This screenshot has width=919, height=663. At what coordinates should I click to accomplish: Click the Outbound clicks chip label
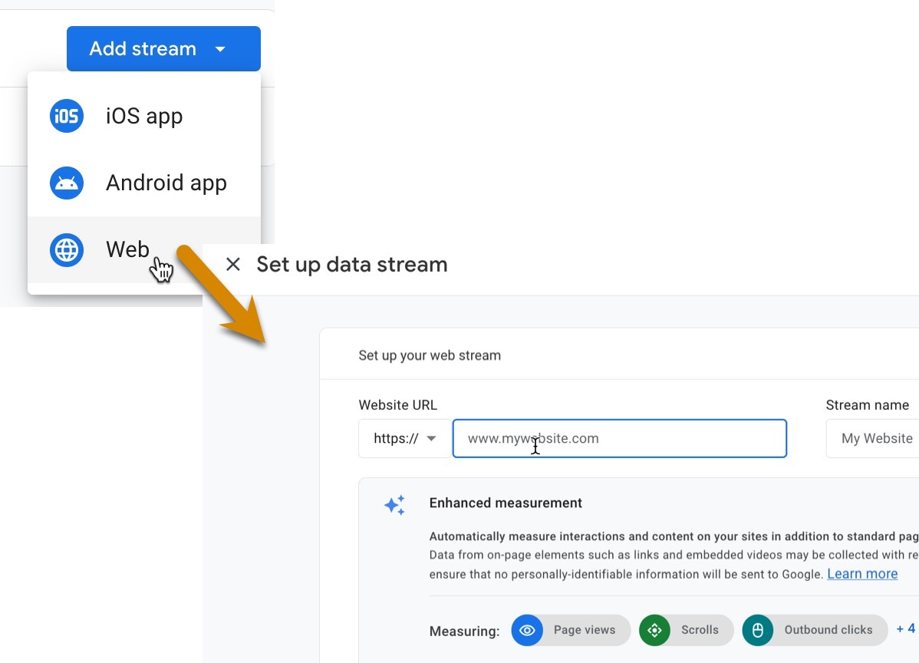point(828,629)
